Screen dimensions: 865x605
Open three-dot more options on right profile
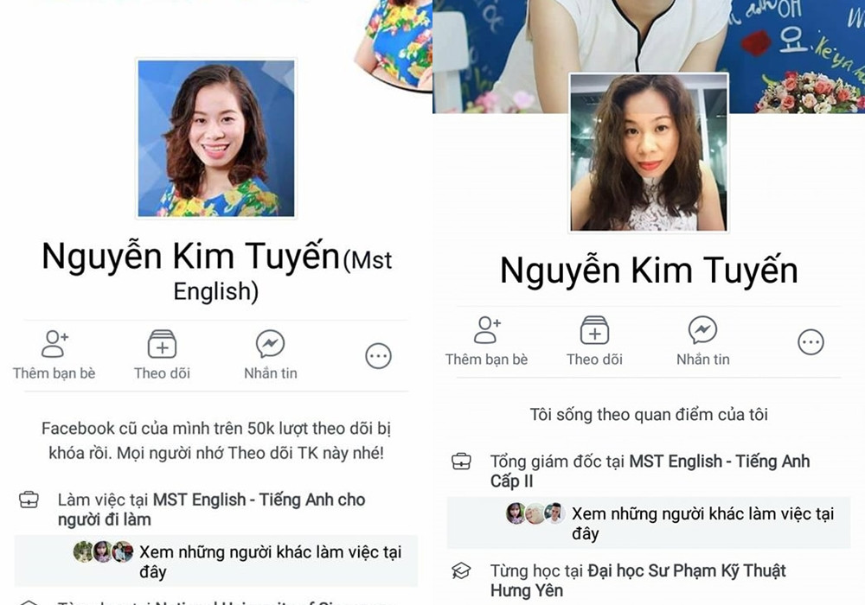coord(811,342)
